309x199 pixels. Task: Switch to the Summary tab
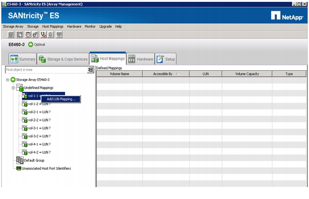tap(23, 59)
